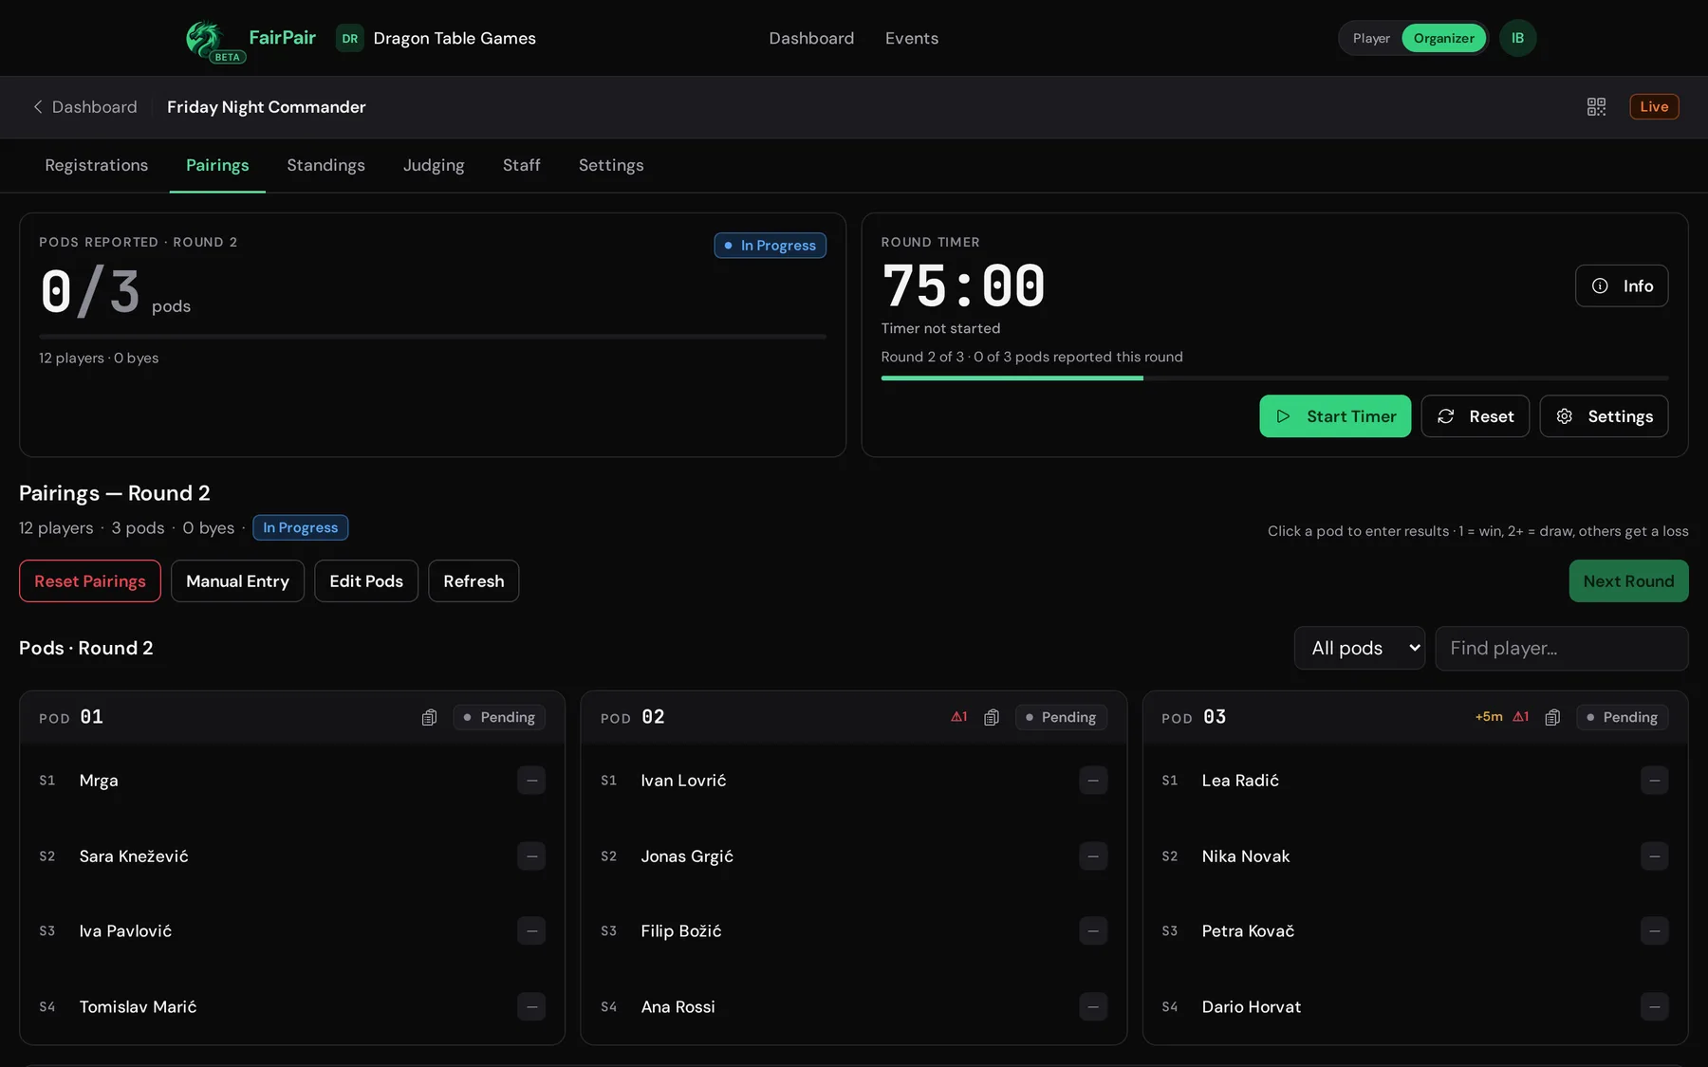Switch to Player mode
Image resolution: width=1708 pixels, height=1067 pixels.
click(x=1371, y=38)
